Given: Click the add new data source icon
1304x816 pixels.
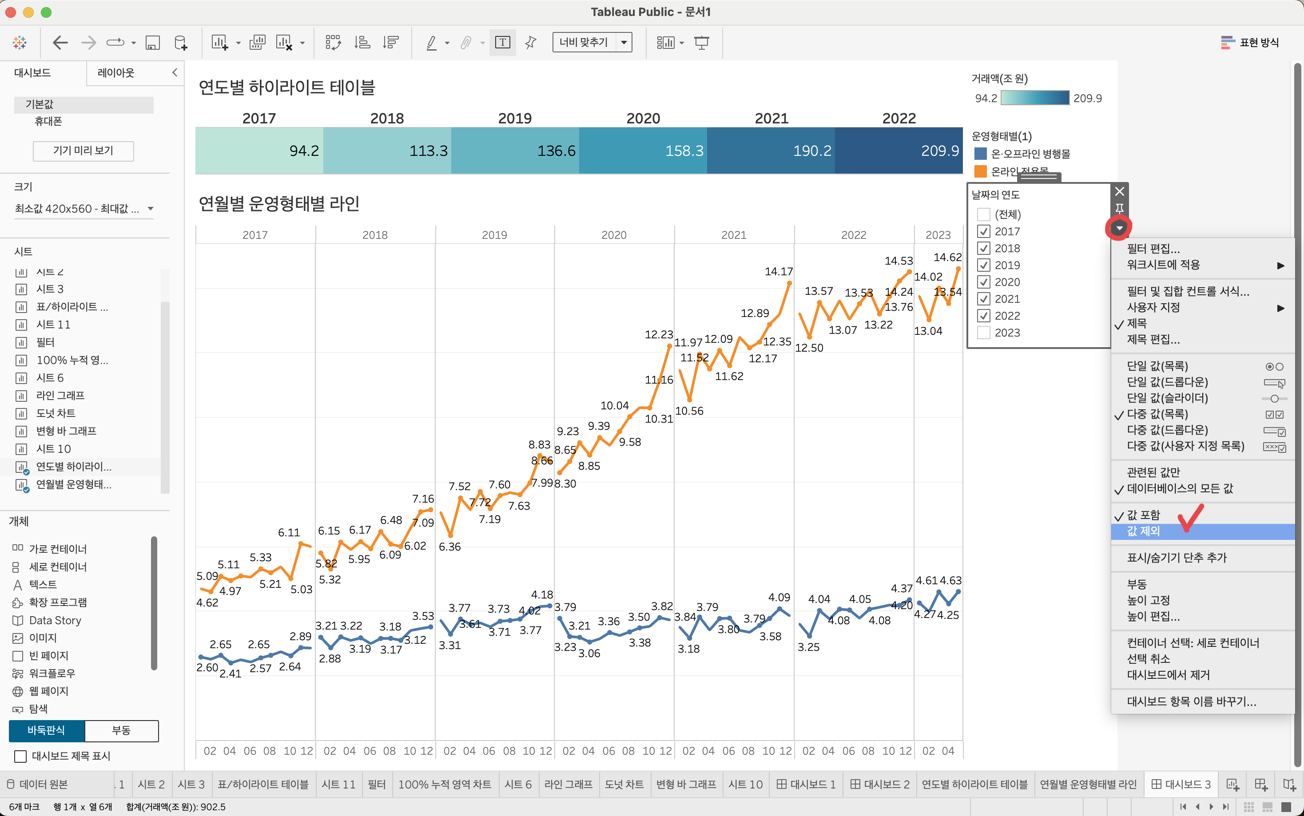Looking at the screenshot, I should tap(181, 43).
